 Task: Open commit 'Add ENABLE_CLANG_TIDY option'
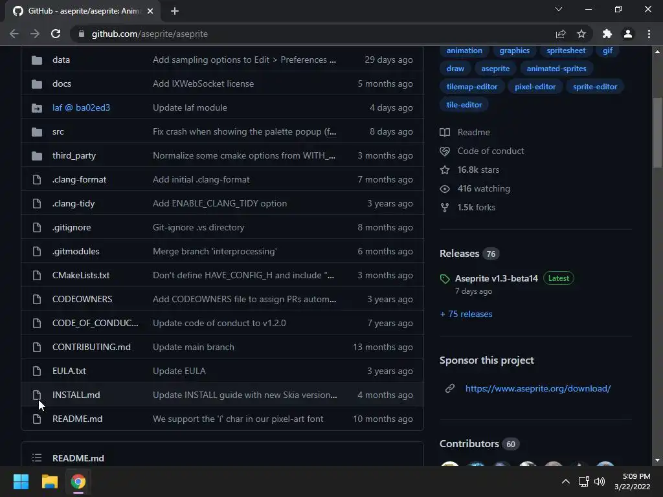220,203
